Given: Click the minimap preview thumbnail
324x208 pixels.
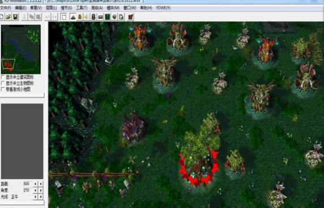Looking at the screenshot, I should 21,49.
